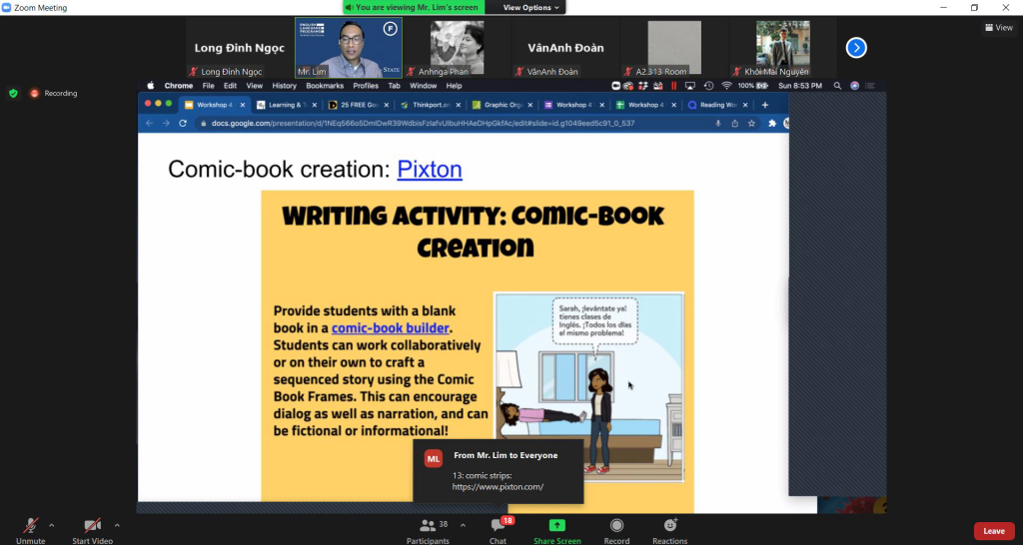This screenshot has height=545, width=1023.
Task: Click the browser back arrow
Action: [150, 123]
